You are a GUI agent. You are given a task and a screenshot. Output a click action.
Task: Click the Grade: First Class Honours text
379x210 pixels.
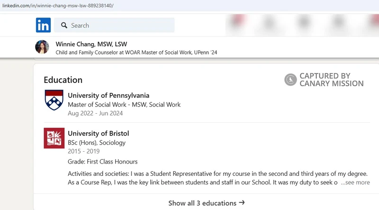coord(102,162)
